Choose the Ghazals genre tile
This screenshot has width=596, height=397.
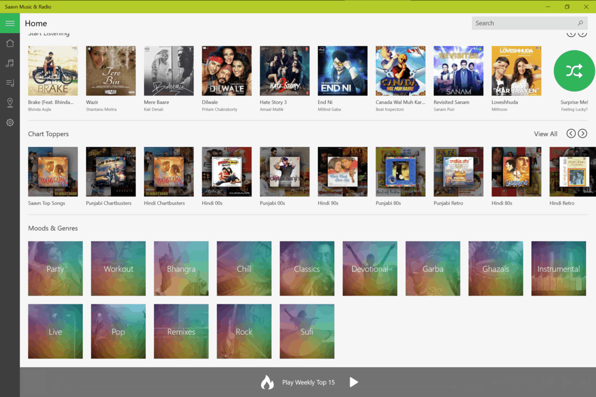coord(496,269)
